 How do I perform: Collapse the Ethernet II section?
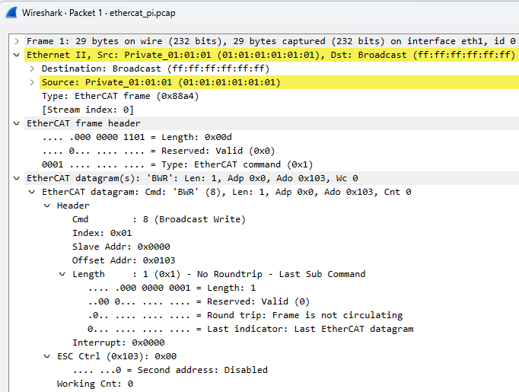coord(17,55)
